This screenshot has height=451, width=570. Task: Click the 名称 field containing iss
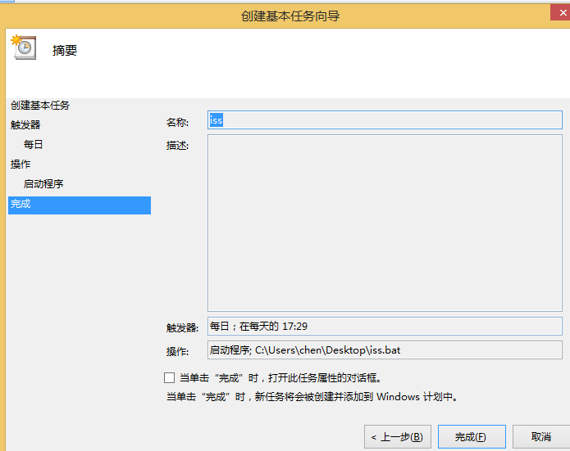click(x=385, y=120)
